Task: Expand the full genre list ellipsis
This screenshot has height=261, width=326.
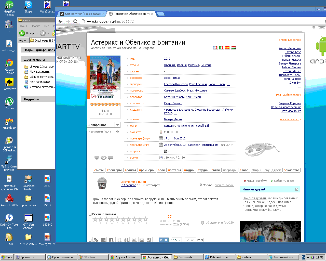Action: click(x=212, y=126)
